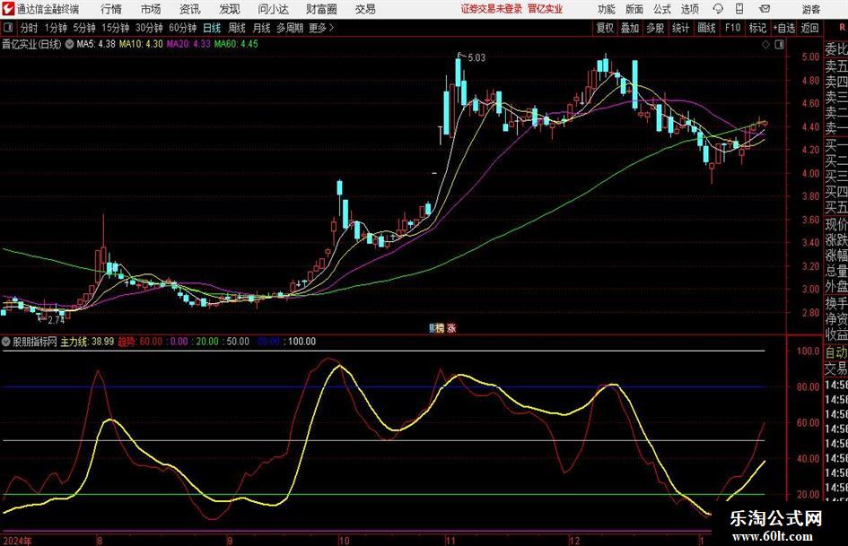Viewport: 848px width, 546px height.
Task: Open the F10 company info button
Action: tap(733, 28)
